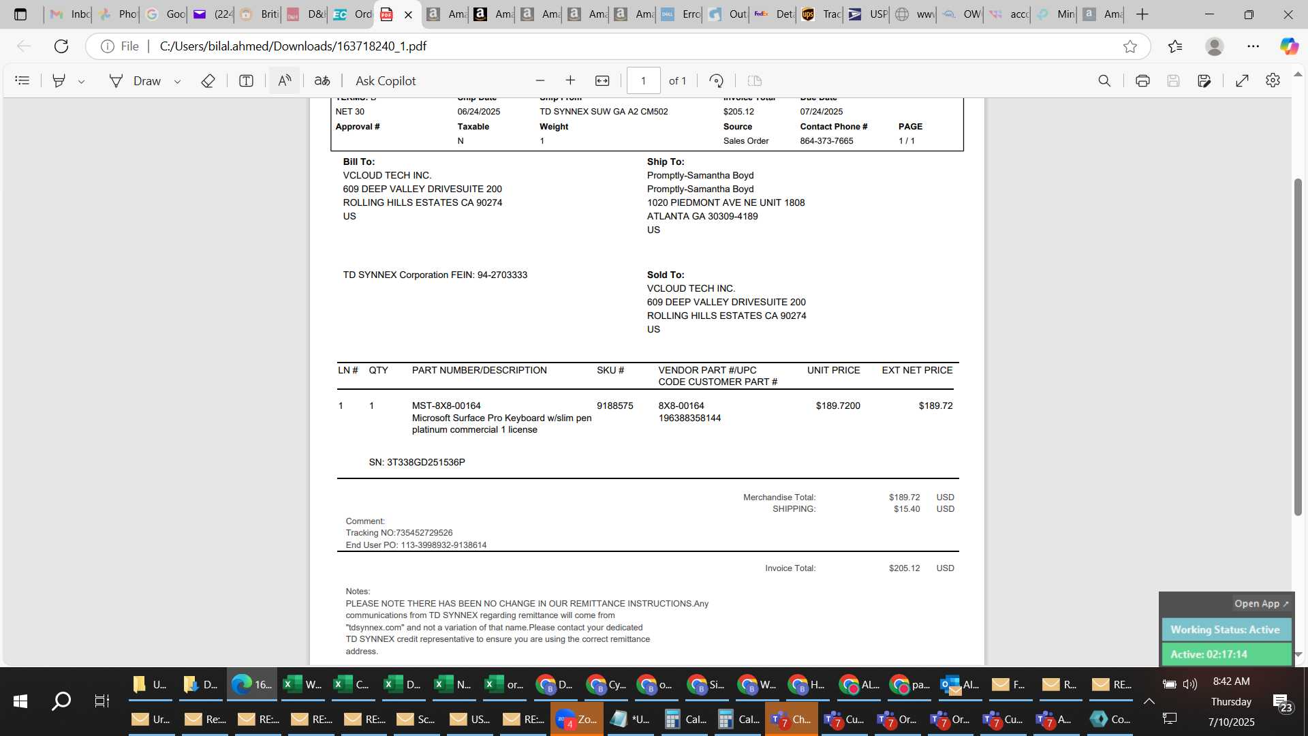
Task: Click the address bar file path
Action: click(x=293, y=46)
